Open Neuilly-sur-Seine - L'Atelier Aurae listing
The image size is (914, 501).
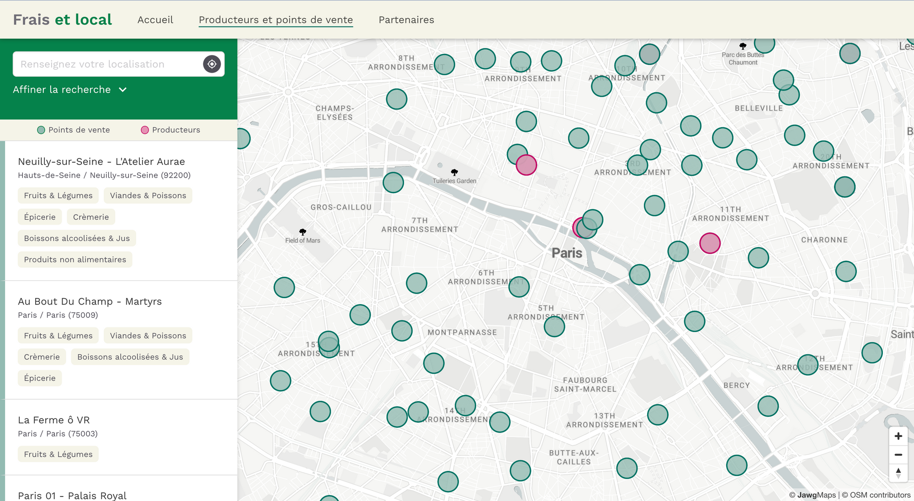coord(101,161)
